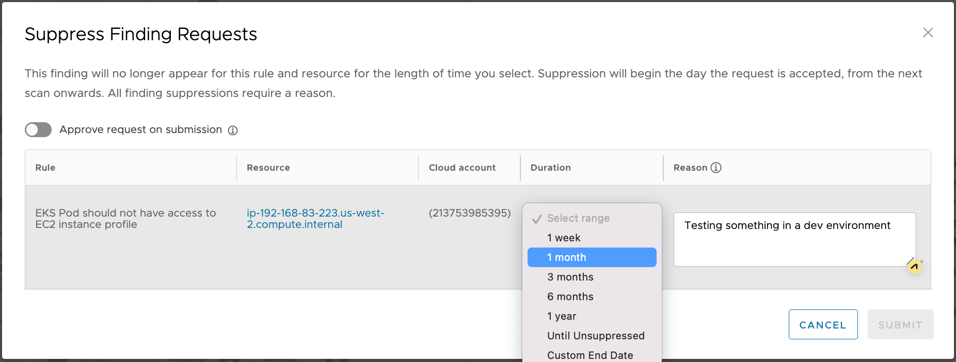
Task: Toggle Approve request on submission switch
Action: click(38, 130)
